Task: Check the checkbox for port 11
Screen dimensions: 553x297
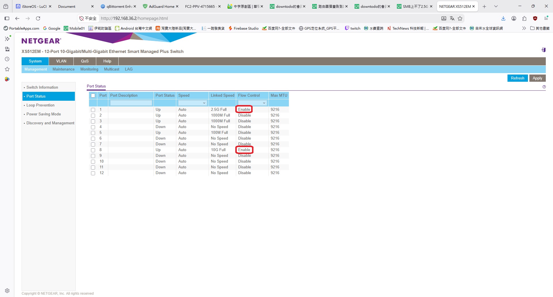Action: tap(93, 167)
